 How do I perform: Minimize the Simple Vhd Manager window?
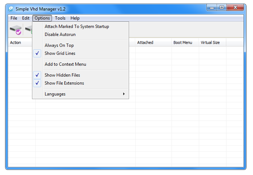(212, 7)
